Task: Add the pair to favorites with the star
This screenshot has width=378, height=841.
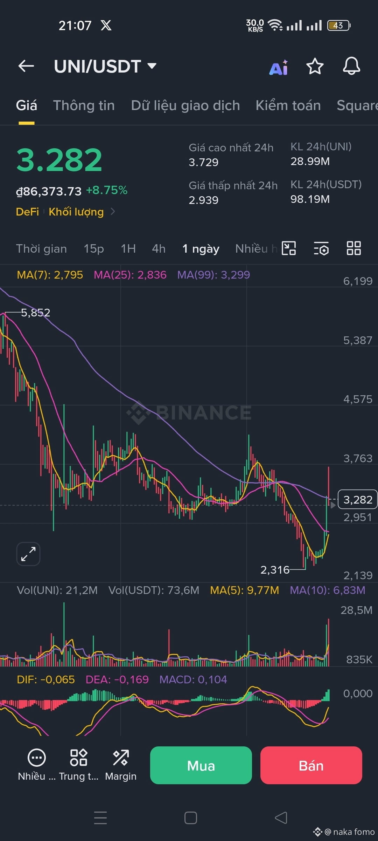Action: [315, 66]
